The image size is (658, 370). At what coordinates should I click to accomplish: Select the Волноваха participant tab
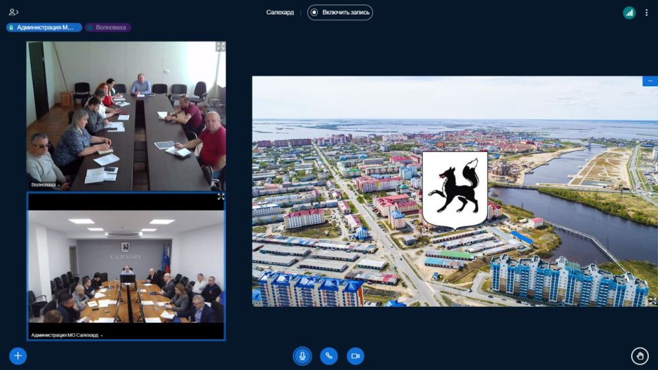tap(109, 28)
